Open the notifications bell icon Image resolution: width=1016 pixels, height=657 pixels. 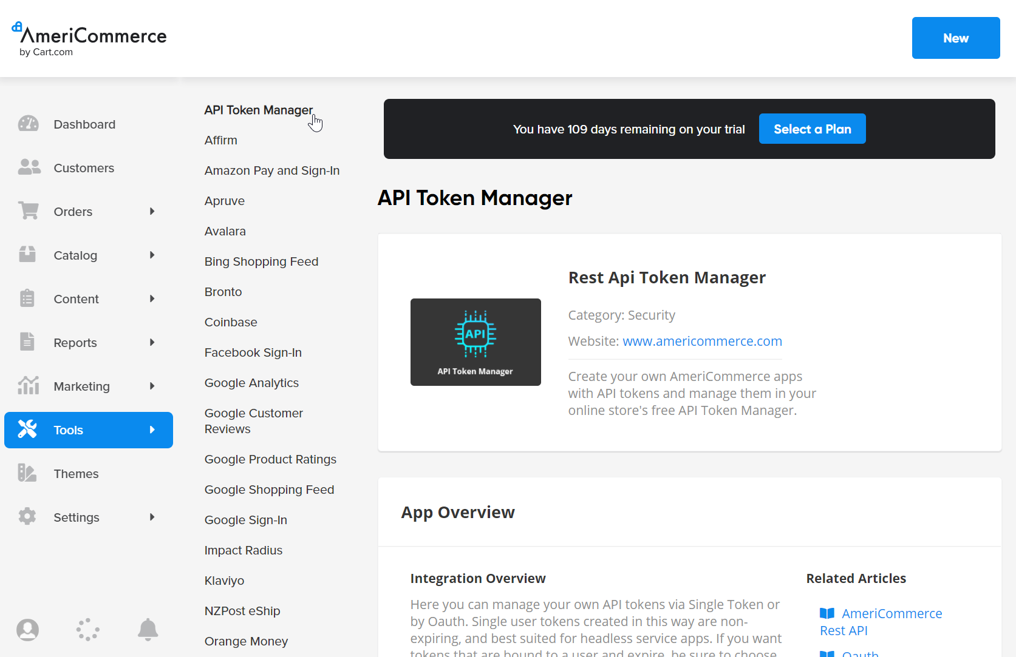click(148, 630)
